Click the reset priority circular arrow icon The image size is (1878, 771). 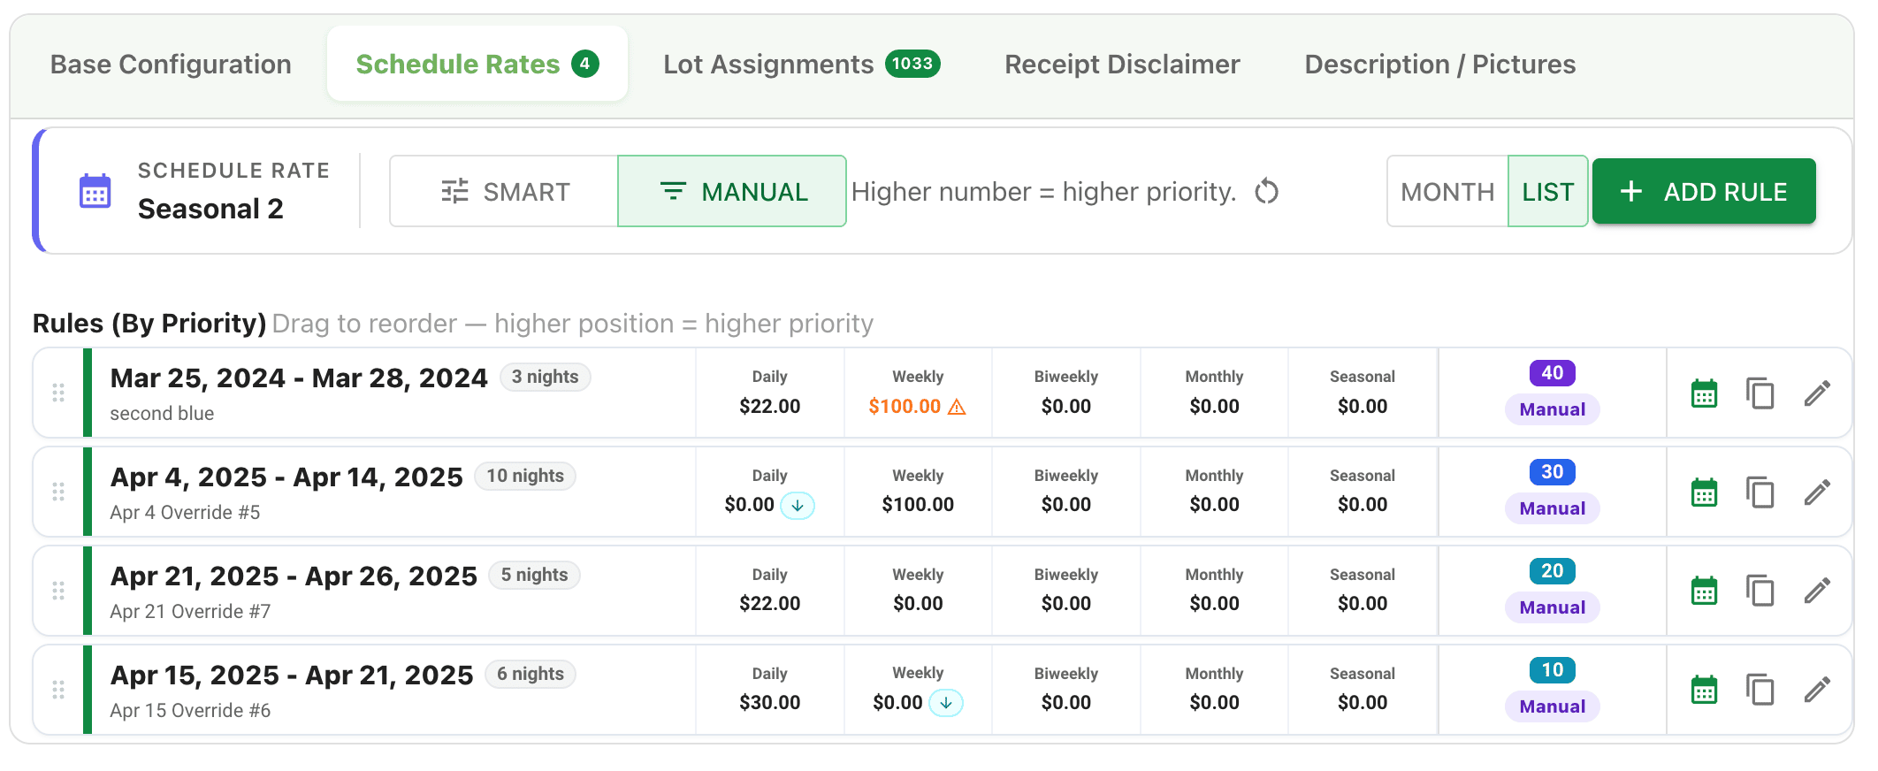point(1267,191)
